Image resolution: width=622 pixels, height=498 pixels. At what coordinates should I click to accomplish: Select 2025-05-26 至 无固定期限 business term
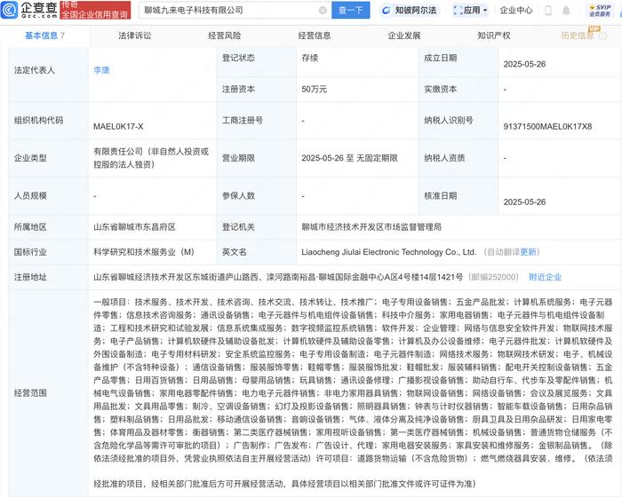[x=349, y=158]
